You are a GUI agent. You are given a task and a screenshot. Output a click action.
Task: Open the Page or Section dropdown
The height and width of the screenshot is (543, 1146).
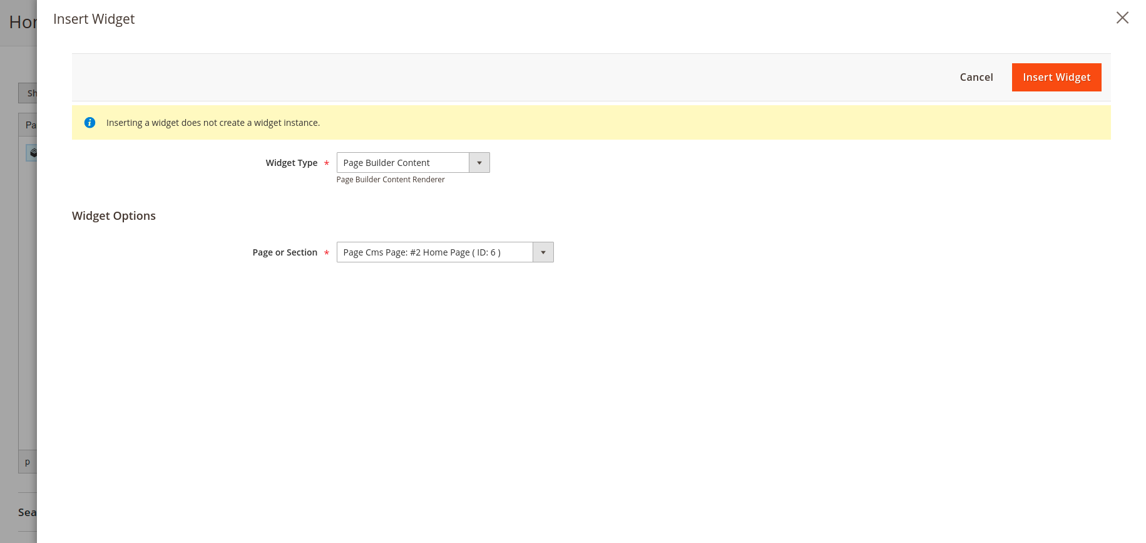point(445,252)
